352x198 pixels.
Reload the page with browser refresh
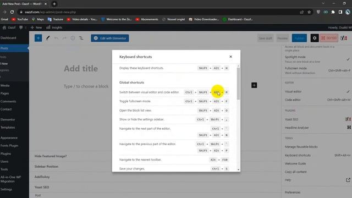pyautogui.click(x=12, y=12)
